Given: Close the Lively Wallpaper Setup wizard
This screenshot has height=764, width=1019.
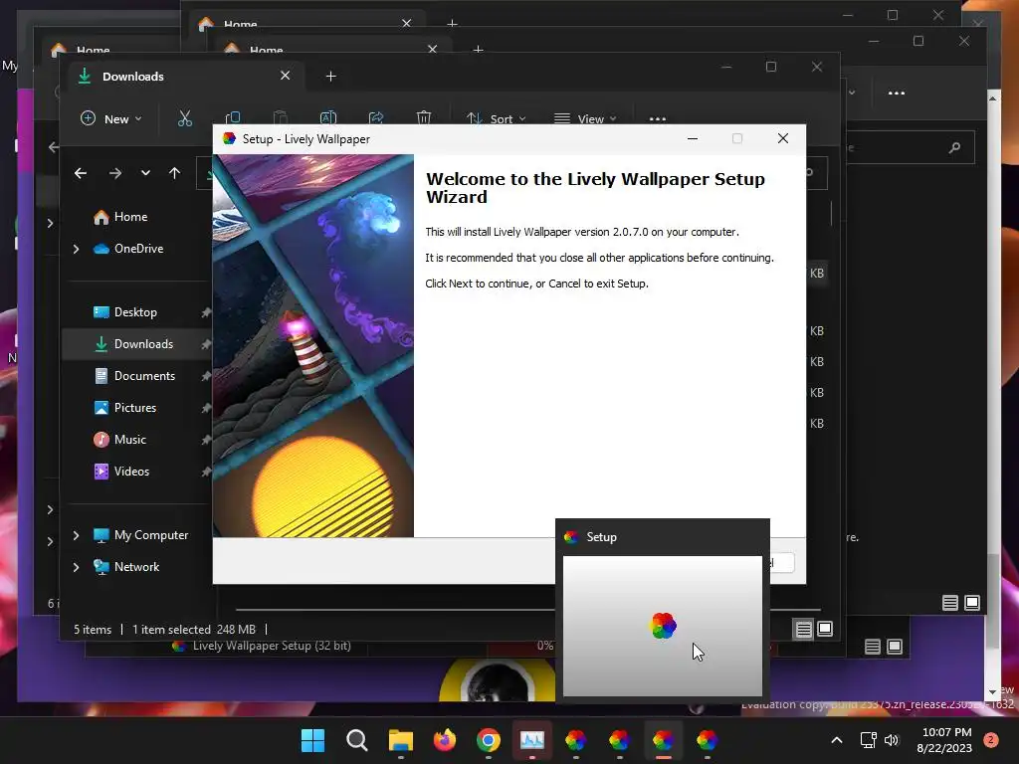Looking at the screenshot, I should click(x=783, y=138).
